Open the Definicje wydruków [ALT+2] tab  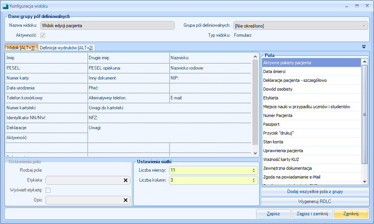coord(66,48)
